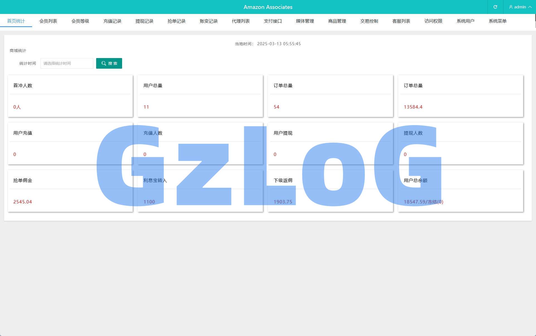Open the 系统菜单 tab
The width and height of the screenshot is (536, 336).
(498, 21)
